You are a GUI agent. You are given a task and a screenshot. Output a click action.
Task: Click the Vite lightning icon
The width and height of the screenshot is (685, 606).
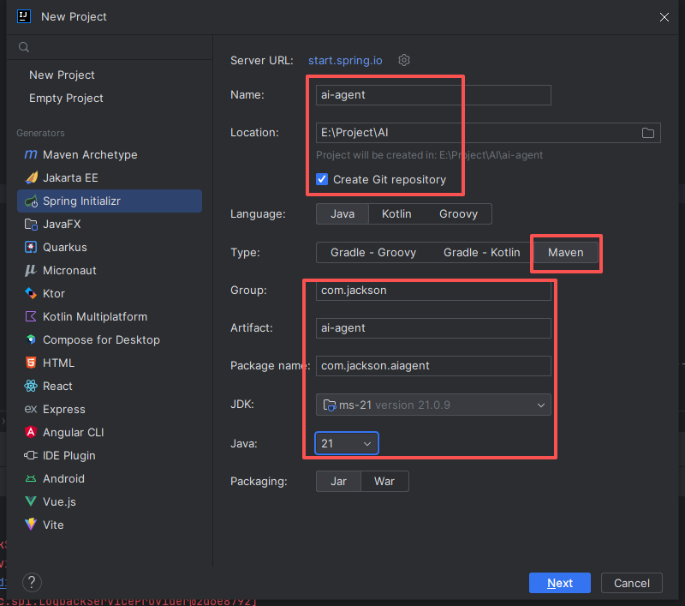click(31, 525)
